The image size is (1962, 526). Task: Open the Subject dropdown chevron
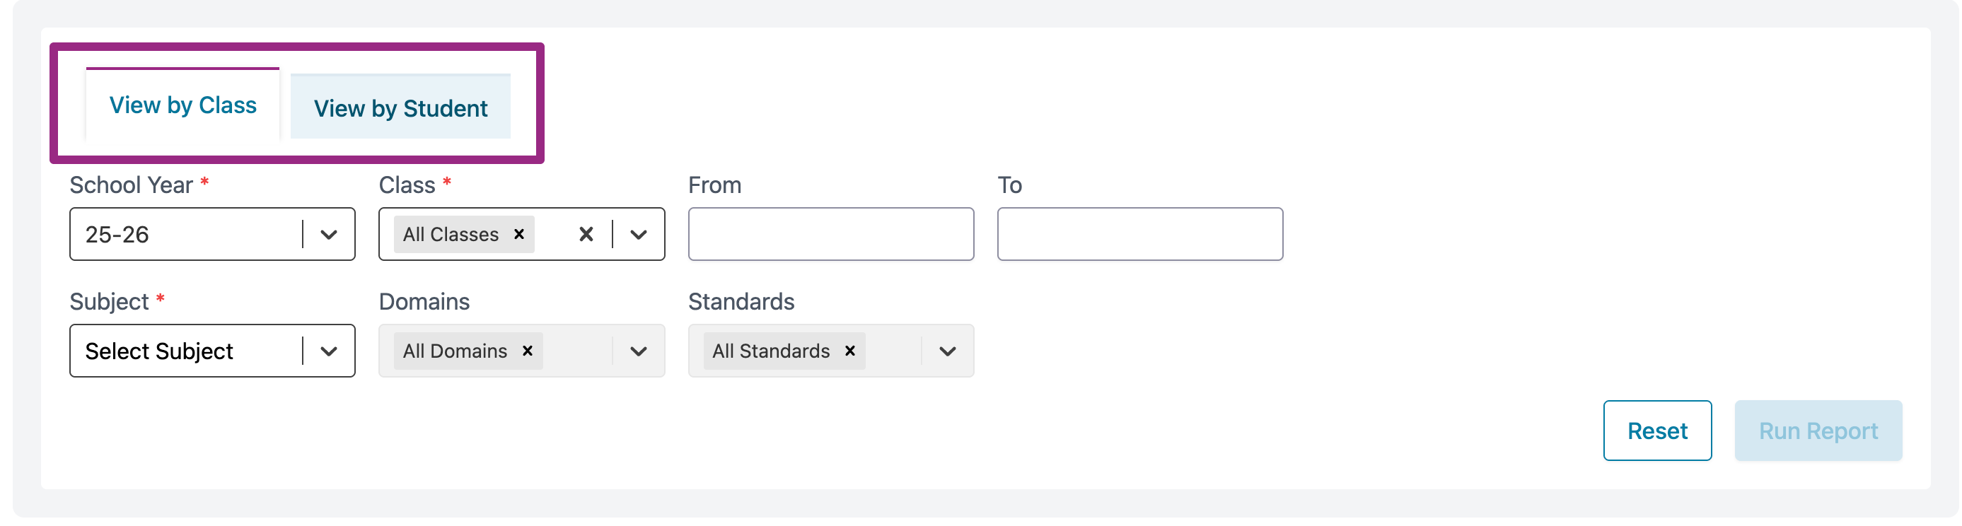click(329, 351)
